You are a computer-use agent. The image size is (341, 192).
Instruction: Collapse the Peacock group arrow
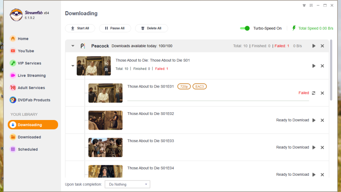click(73, 46)
